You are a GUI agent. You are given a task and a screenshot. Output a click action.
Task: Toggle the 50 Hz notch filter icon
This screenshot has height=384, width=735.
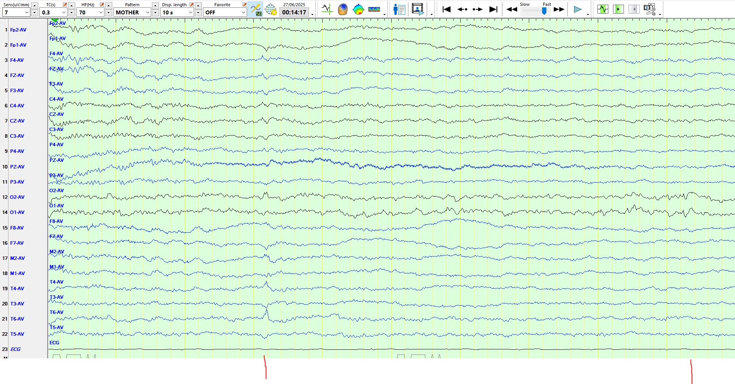[x=256, y=9]
